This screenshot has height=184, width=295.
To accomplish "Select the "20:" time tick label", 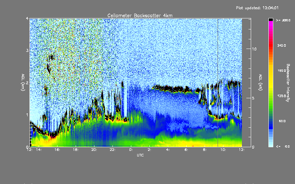I will coord(94,150).
